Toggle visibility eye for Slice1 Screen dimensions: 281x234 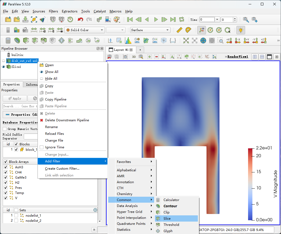[4, 67]
